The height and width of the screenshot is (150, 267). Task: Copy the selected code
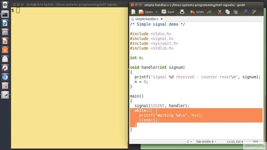click(x=227, y=12)
